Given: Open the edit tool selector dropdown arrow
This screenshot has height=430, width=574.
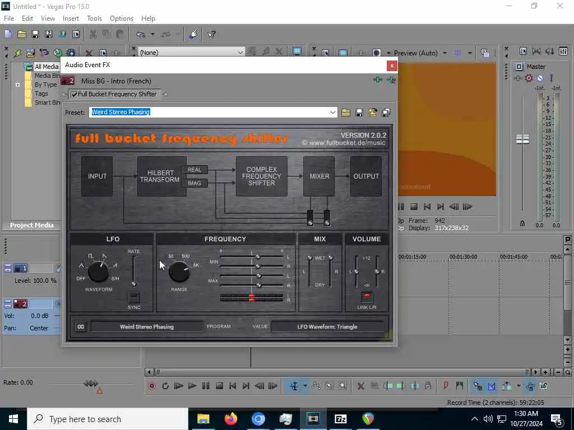Looking at the screenshot, I should pos(304,386).
